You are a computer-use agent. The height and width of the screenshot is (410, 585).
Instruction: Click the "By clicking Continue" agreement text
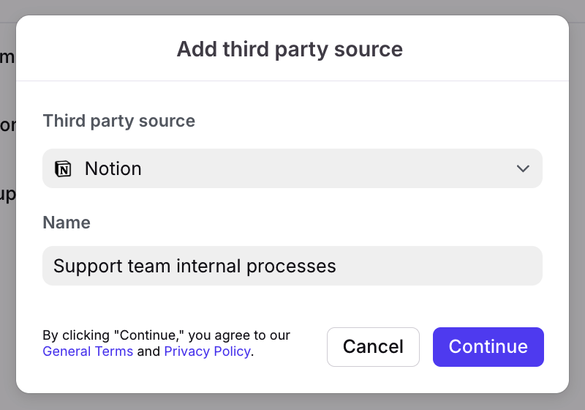(x=166, y=335)
